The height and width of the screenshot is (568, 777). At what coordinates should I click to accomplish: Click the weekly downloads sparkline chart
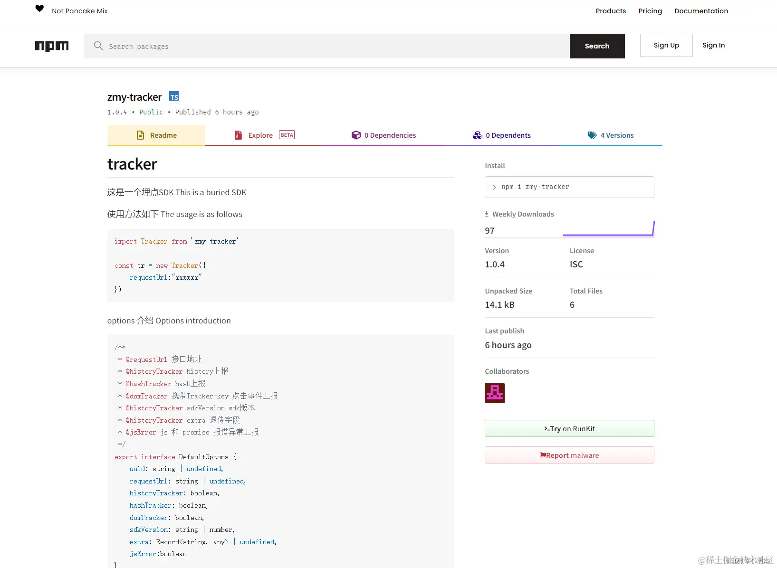point(609,229)
